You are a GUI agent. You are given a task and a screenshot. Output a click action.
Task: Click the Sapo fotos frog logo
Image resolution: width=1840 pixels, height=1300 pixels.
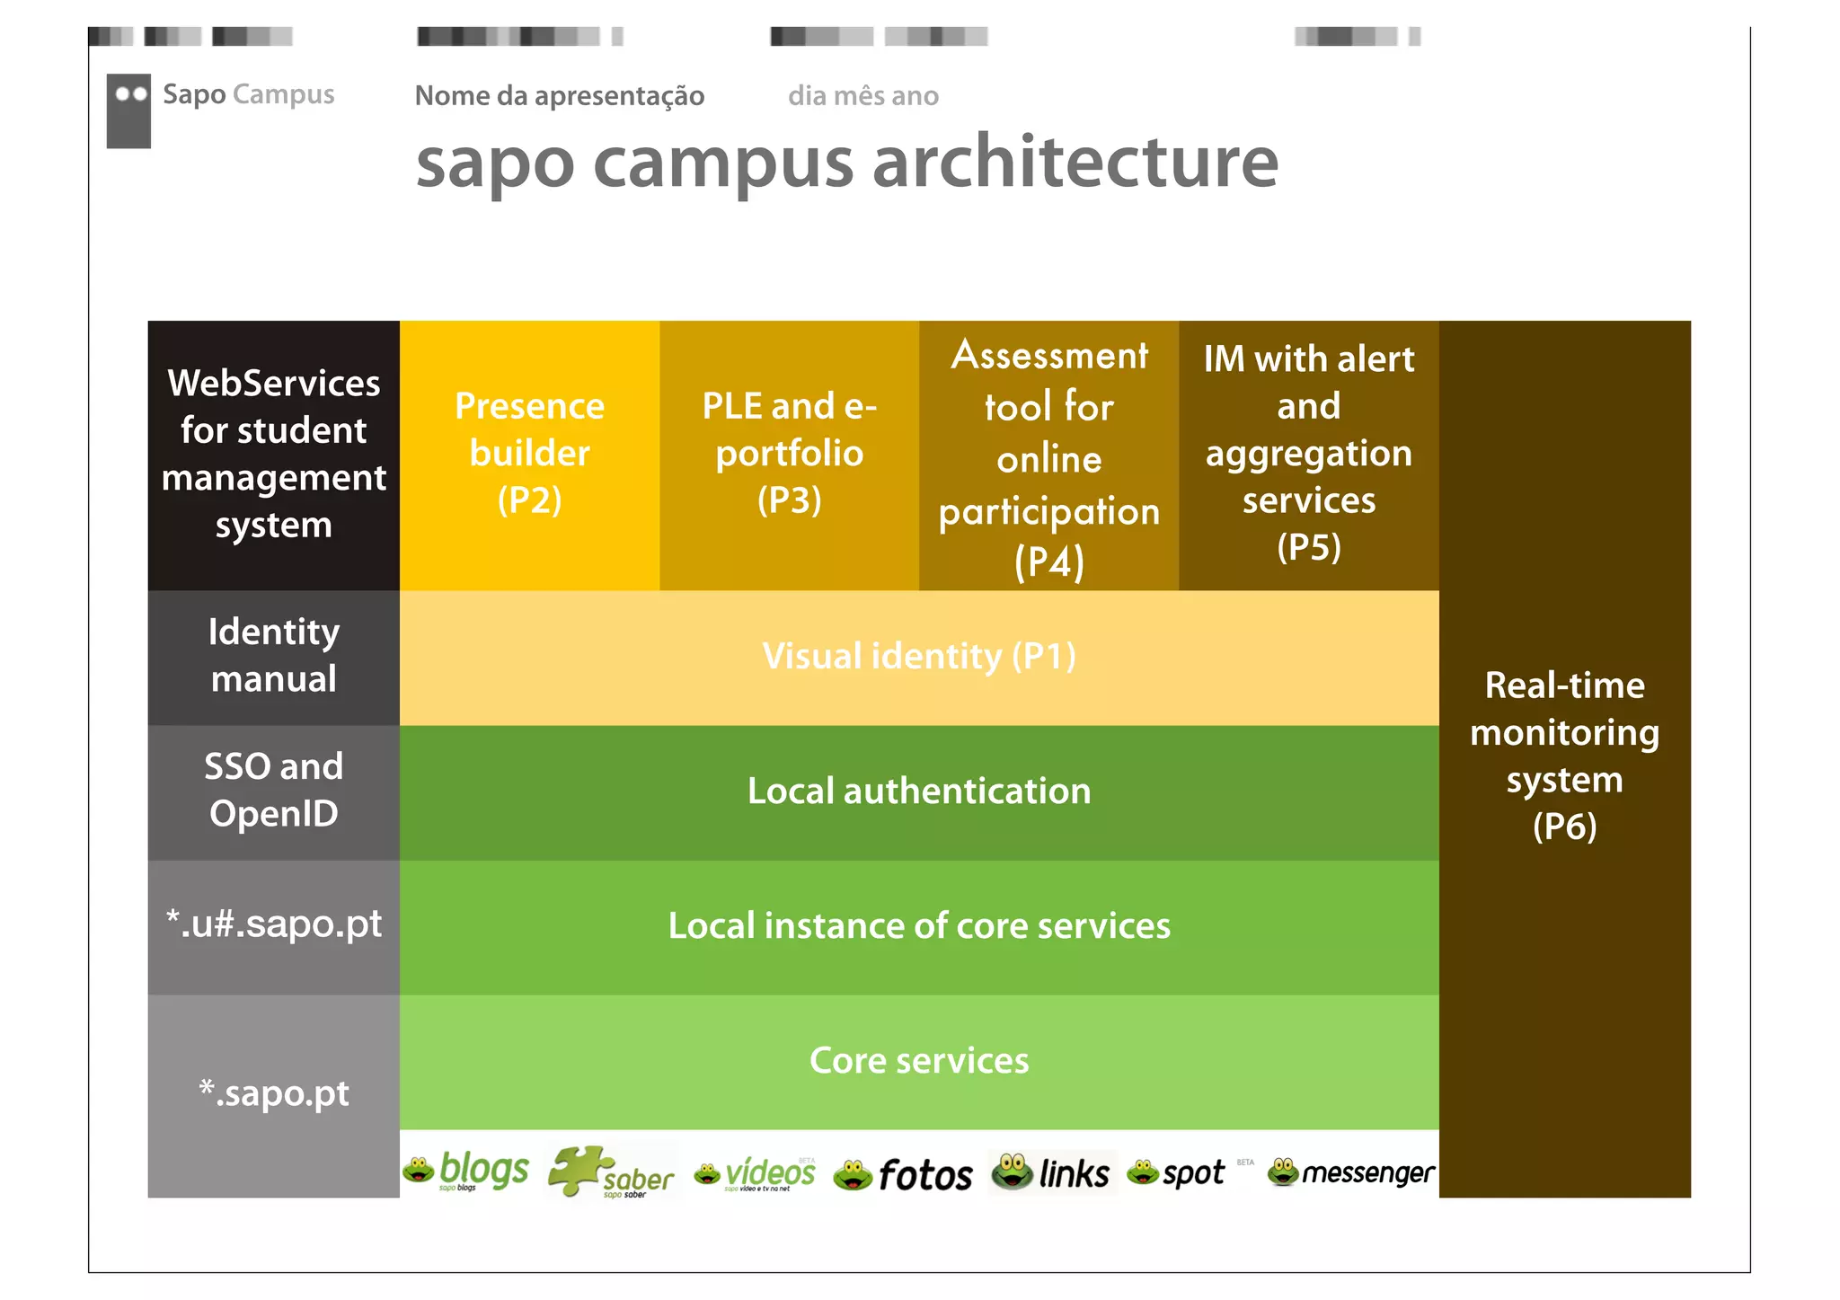903,1174
